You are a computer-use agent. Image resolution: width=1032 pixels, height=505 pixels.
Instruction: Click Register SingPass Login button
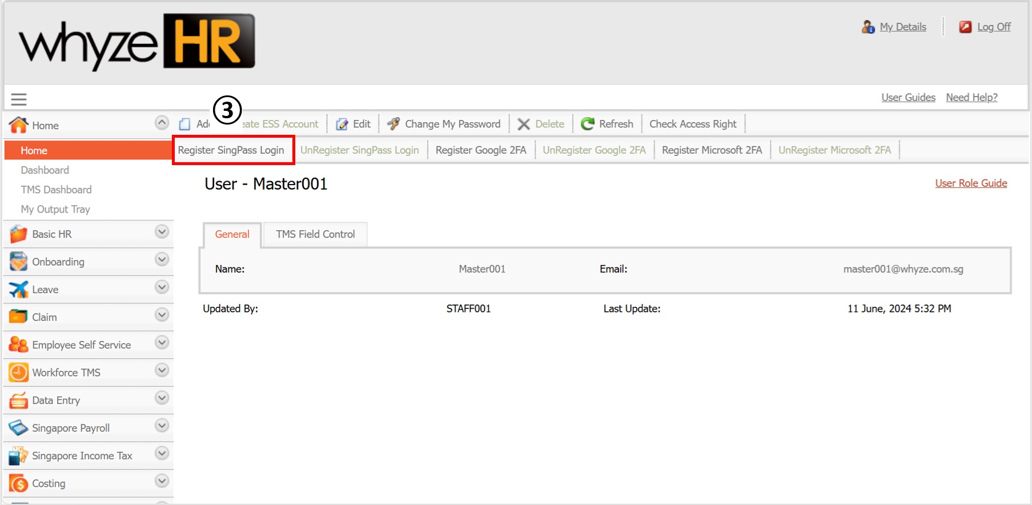[x=231, y=150]
